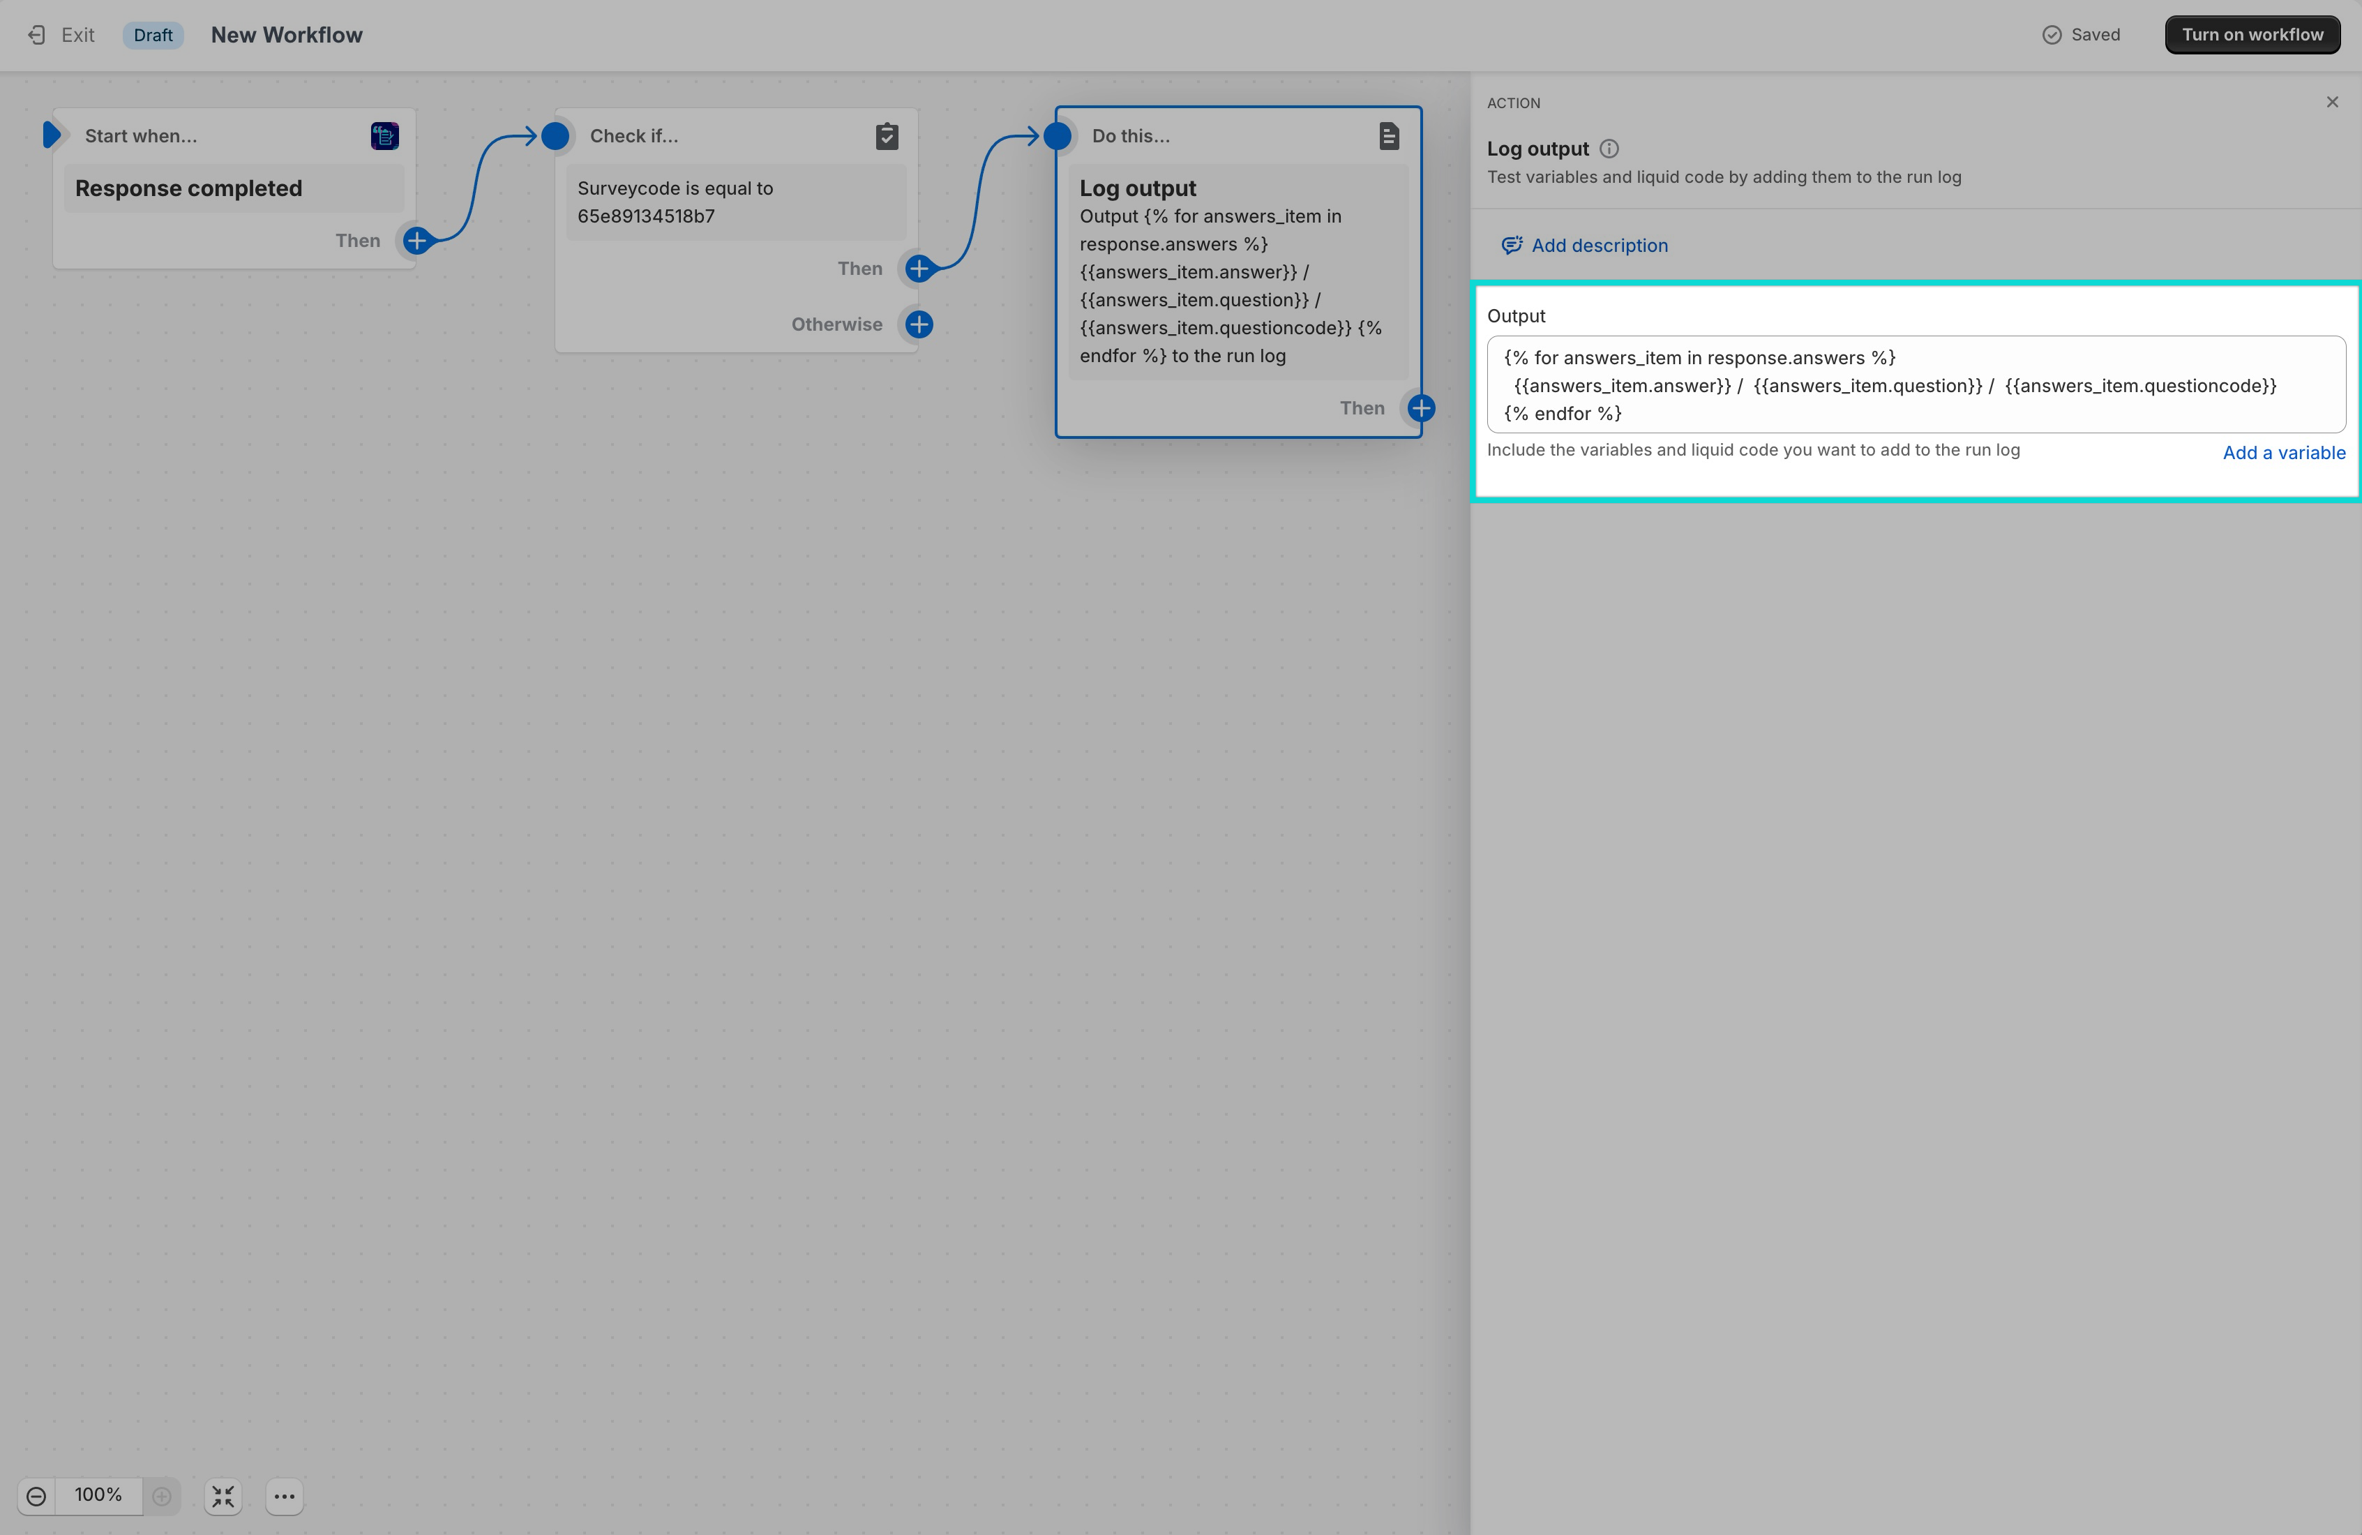Click the Do this... header text
Viewport: 2362px width, 1535px height.
point(1131,136)
